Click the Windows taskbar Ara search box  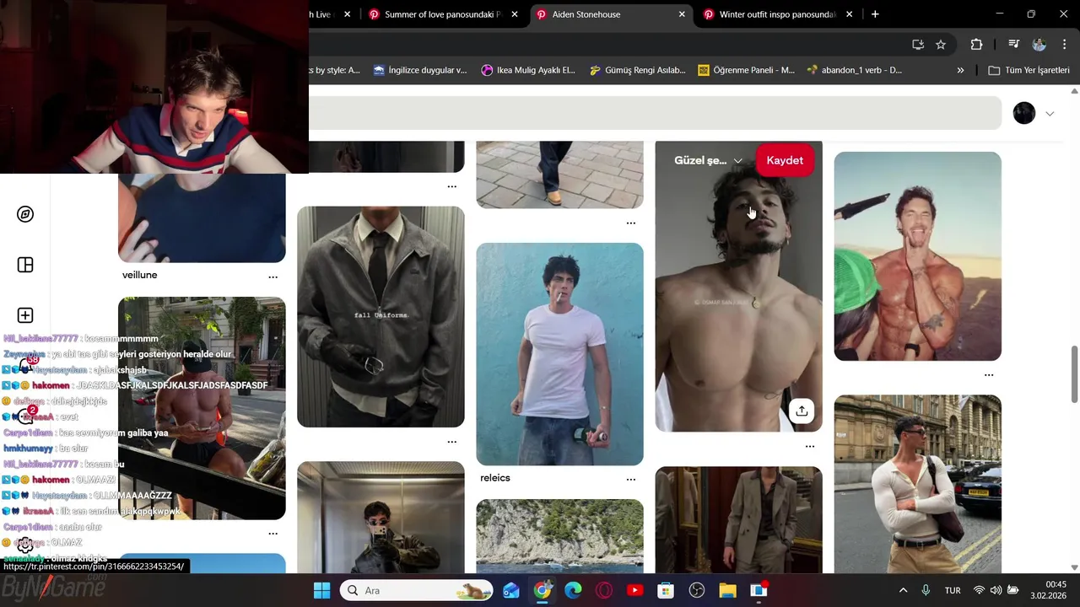418,590
